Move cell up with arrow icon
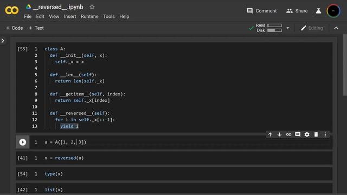This screenshot has height=195, width=347. (x=270, y=134)
